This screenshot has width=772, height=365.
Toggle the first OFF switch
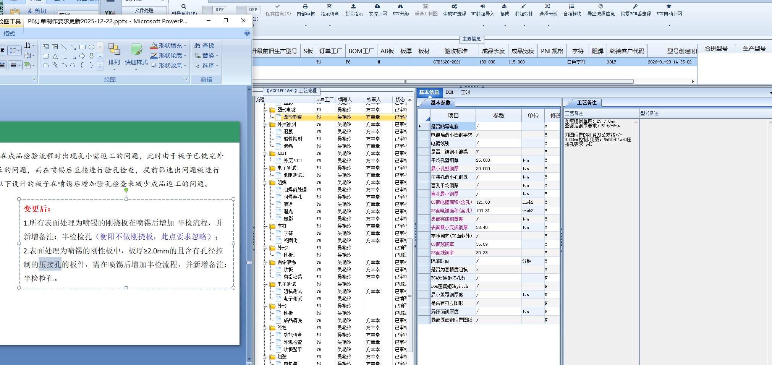tap(214, 10)
